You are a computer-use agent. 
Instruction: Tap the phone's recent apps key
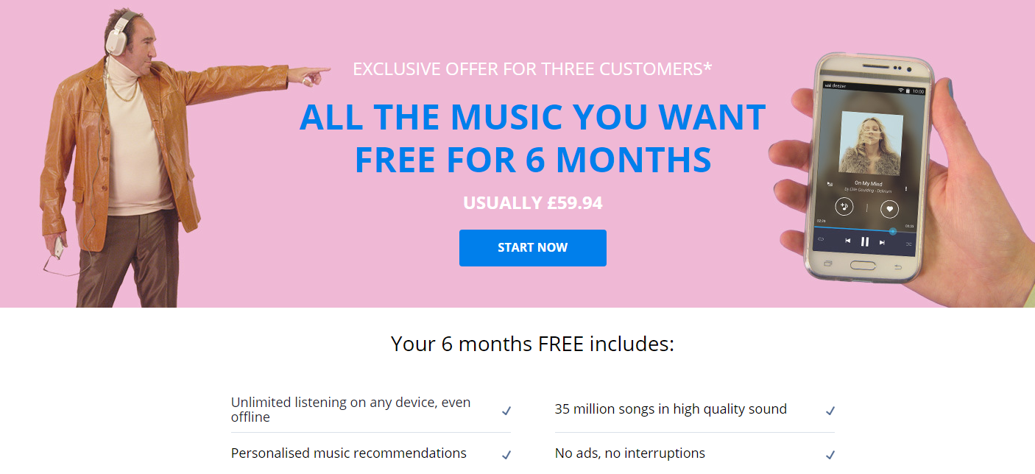[828, 262]
